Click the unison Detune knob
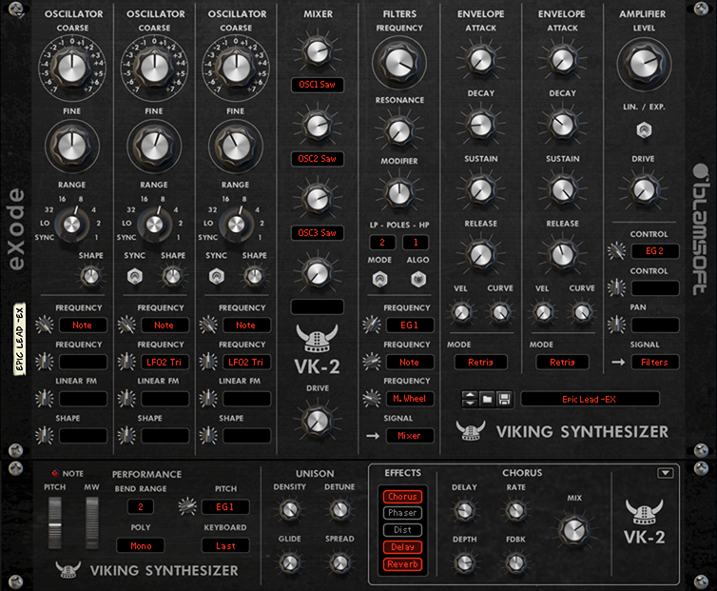The image size is (717, 591). point(339,509)
